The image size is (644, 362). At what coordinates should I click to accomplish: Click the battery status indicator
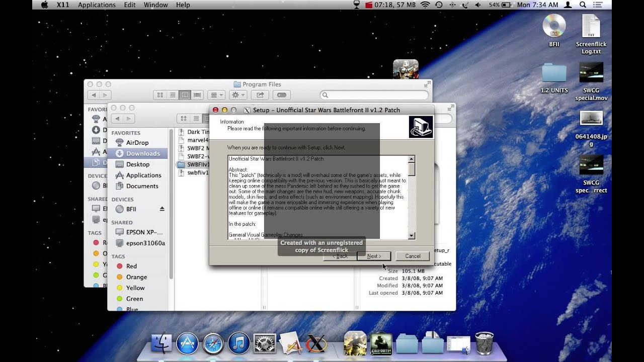[x=499, y=5]
